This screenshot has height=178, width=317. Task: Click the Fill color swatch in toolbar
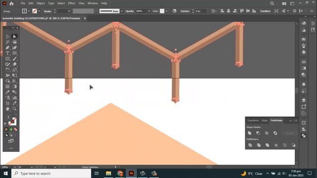coord(8,118)
